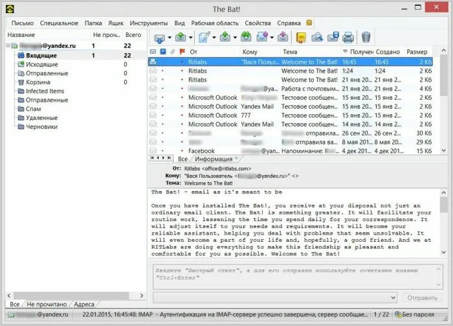Switch to the Адреса tab
Screen dimensions: 453x326
84,305
